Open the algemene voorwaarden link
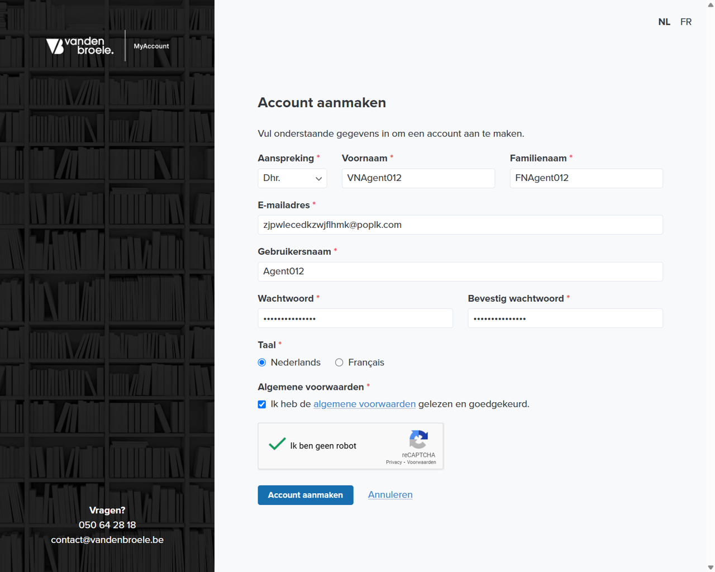This screenshot has width=715, height=572. pyautogui.click(x=364, y=404)
